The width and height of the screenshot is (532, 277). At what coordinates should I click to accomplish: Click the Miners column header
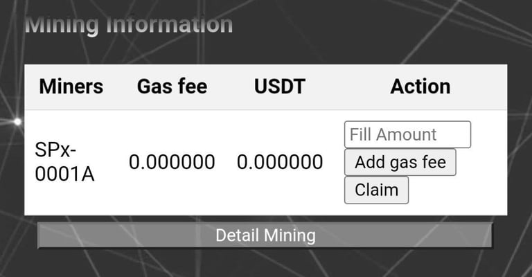pos(71,87)
